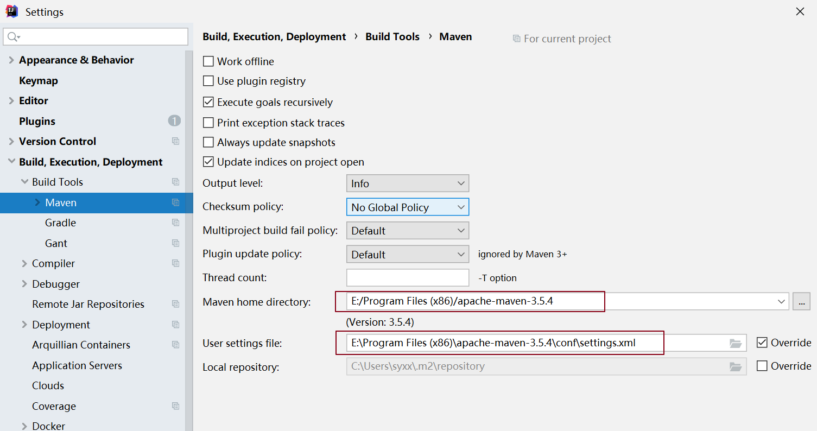Click inside the Thread count field
817x431 pixels.
tap(408, 277)
